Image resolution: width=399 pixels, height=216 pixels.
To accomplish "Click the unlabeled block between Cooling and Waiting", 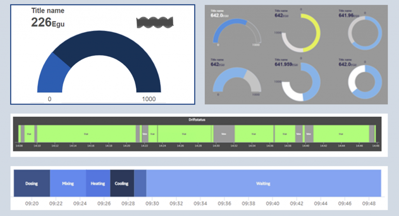I will 140,183.
